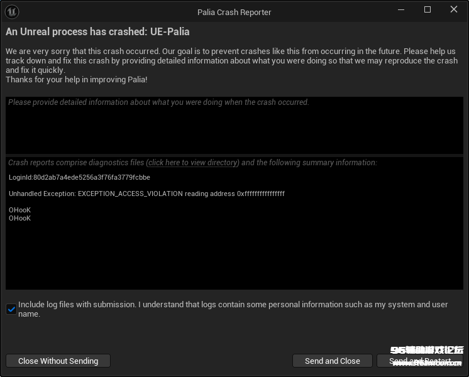
Task: Click the first OHooK line
Action: (x=19, y=210)
